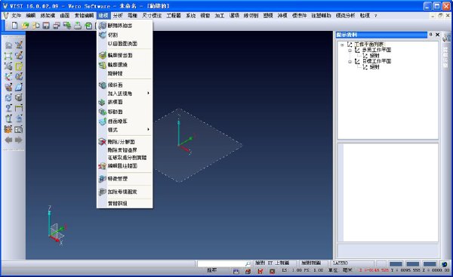Click the sidebar icon at far right edge

(x=447, y=37)
